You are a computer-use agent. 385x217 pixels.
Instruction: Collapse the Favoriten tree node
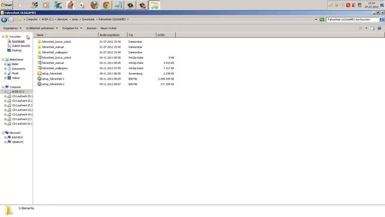click(x=3, y=37)
